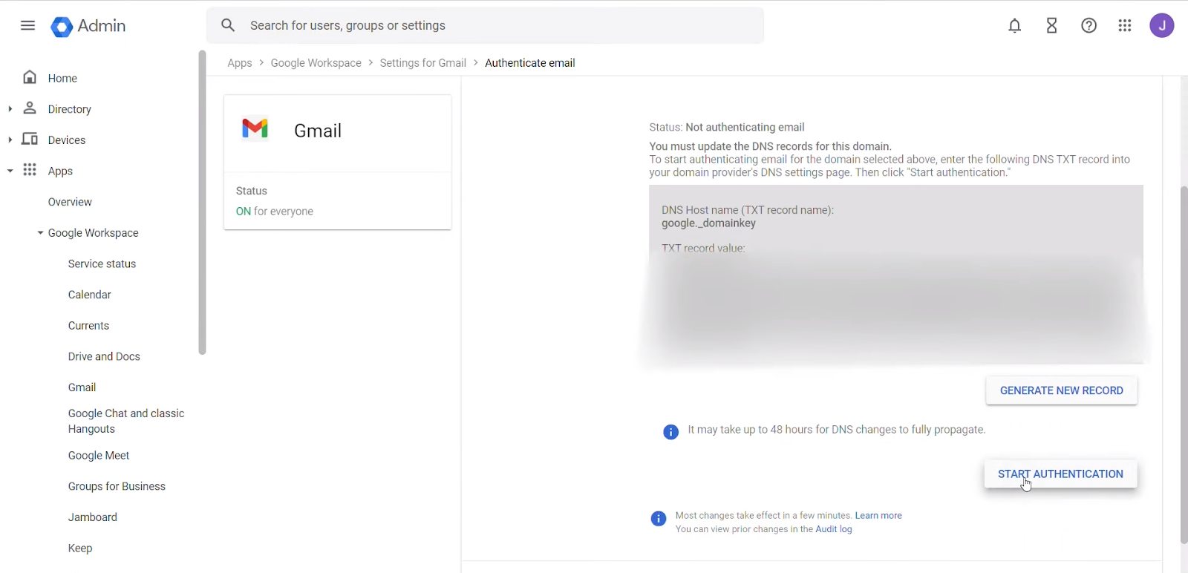Image resolution: width=1188 pixels, height=573 pixels.
Task: Open the Apps Overview page
Action: coord(70,202)
